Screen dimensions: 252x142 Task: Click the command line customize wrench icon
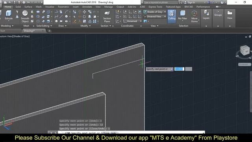[55, 133]
